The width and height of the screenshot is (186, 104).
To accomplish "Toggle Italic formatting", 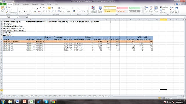I will click(22, 11).
